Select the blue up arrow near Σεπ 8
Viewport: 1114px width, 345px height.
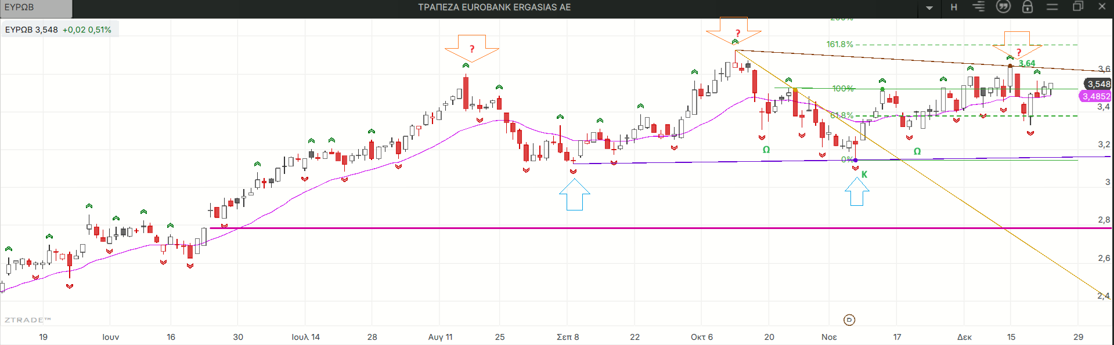pyautogui.click(x=575, y=195)
